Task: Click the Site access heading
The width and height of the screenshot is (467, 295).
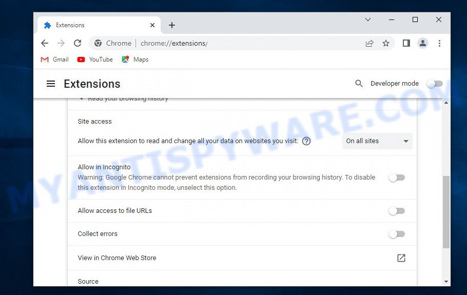Action: tap(95, 122)
